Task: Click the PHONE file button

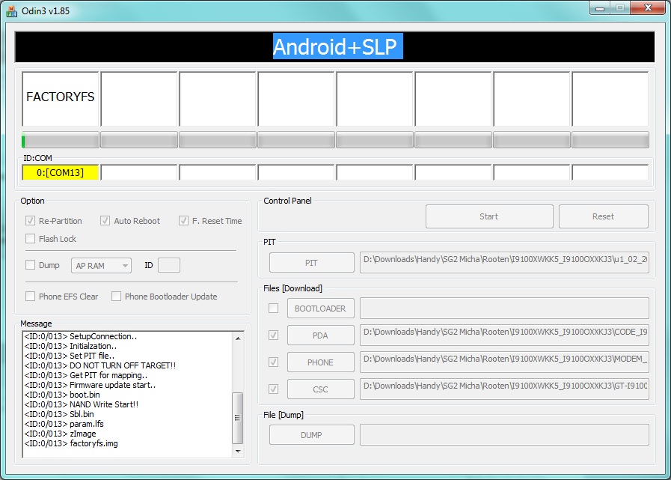Action: coord(320,362)
